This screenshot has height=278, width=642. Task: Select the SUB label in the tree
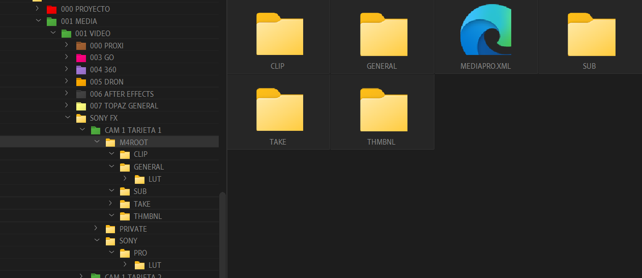pos(140,191)
